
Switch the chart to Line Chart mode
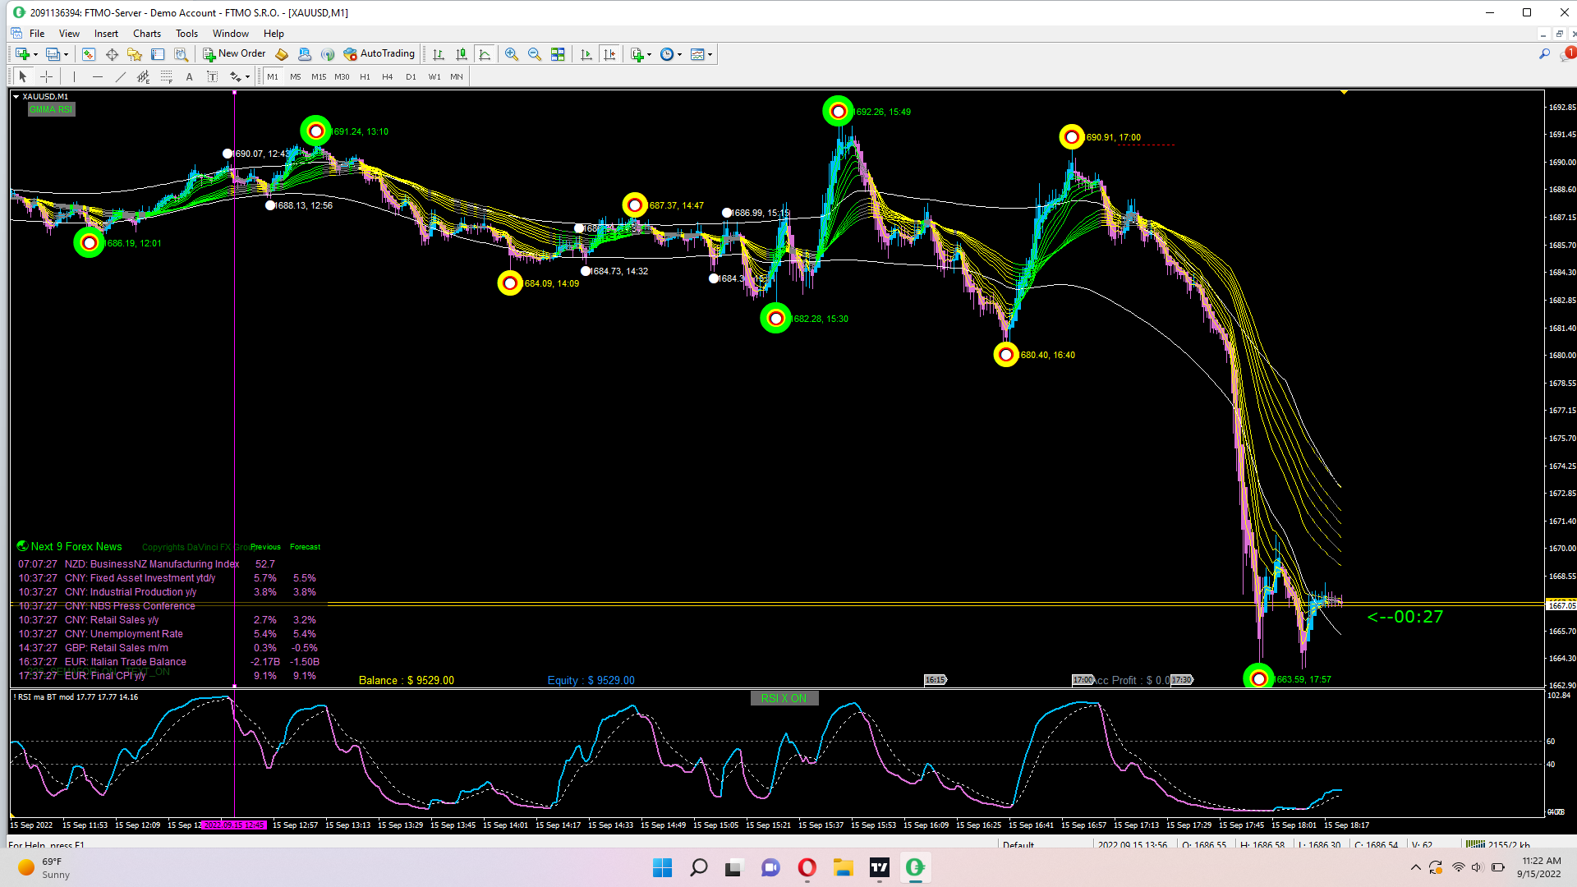tap(485, 54)
